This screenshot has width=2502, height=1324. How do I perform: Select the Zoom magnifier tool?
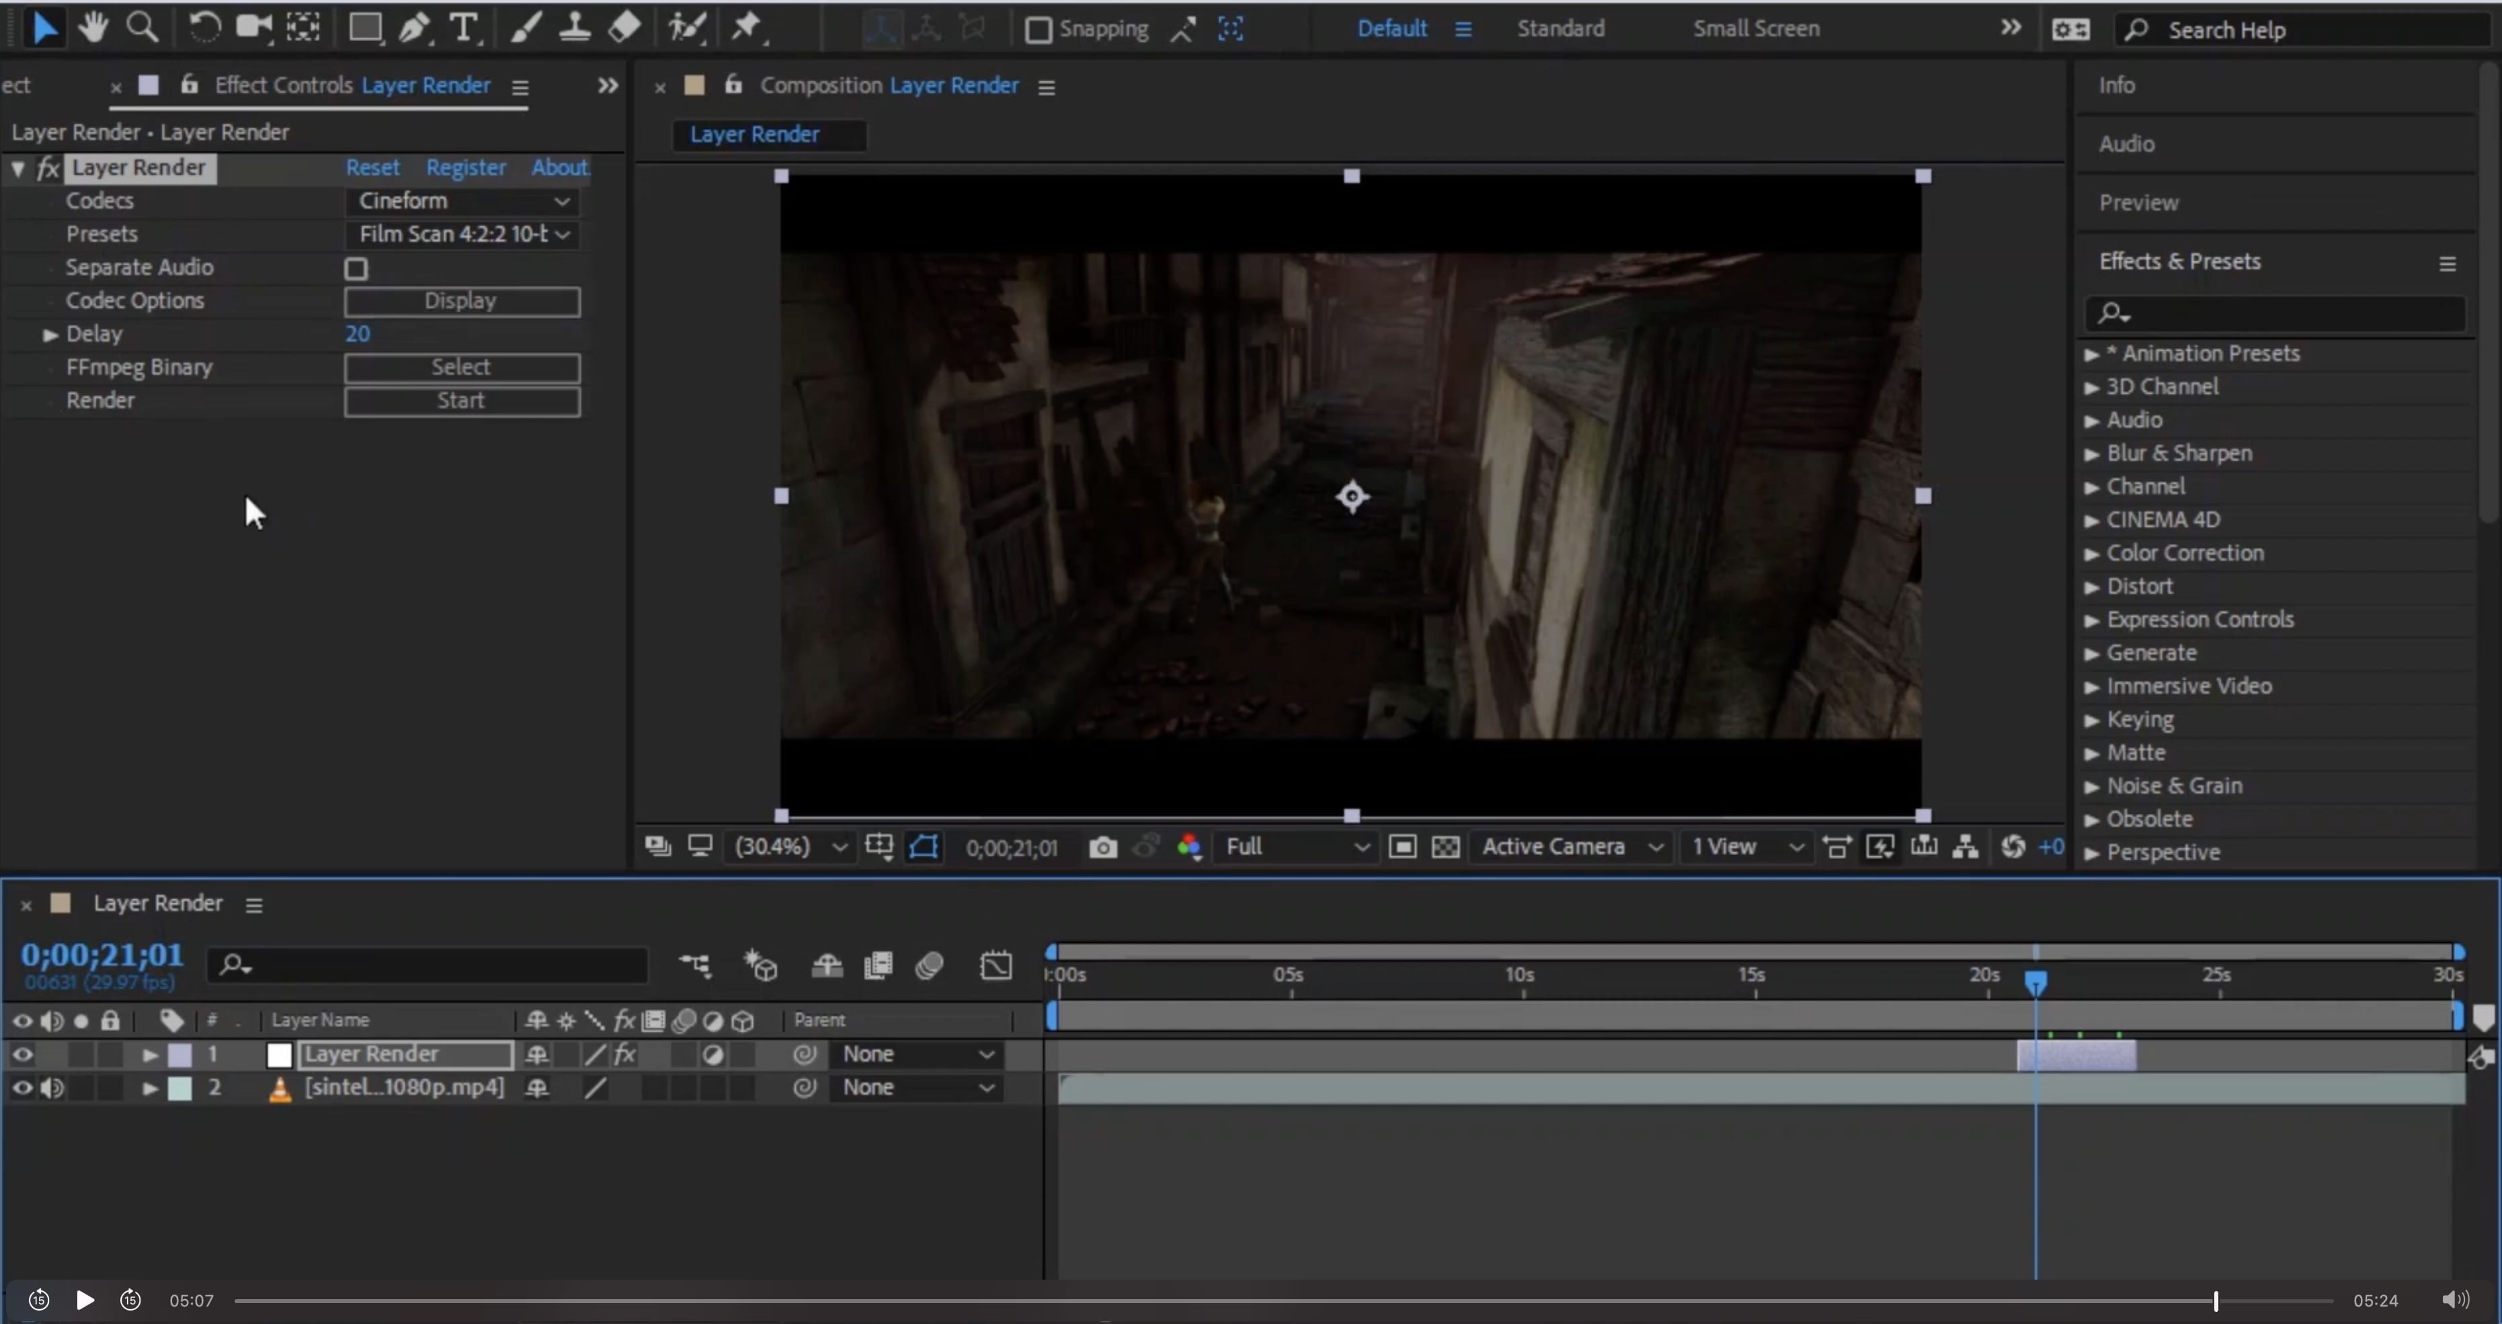pos(143,27)
